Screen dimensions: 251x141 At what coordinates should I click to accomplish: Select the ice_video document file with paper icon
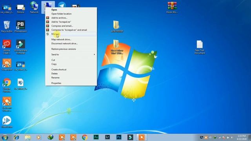[x=20, y=84]
